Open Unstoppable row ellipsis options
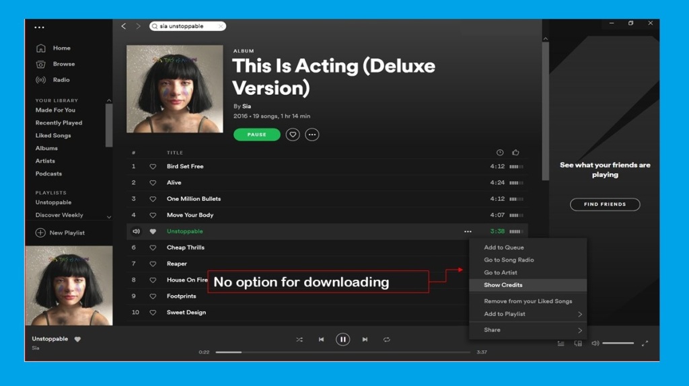This screenshot has height=386, width=689. [x=468, y=231]
